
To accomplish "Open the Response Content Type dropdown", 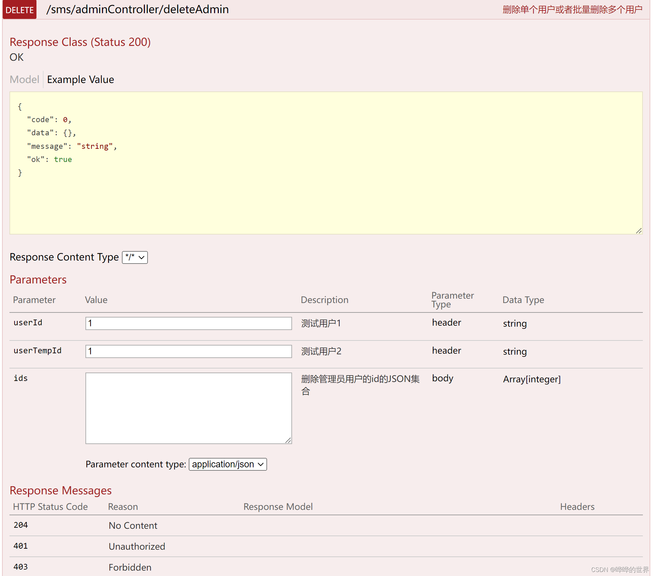I will tap(135, 257).
